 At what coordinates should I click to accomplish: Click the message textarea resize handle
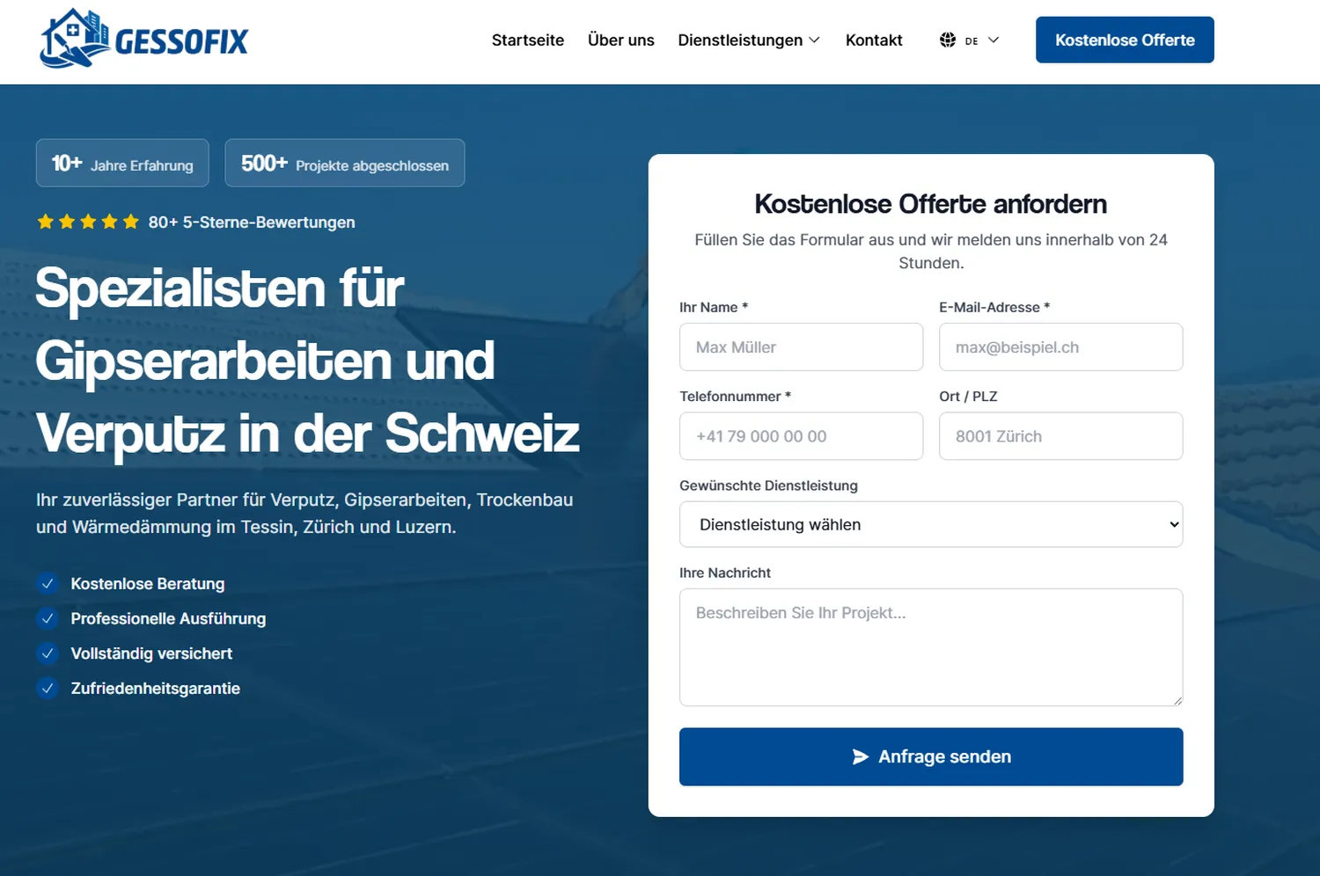(x=1177, y=700)
